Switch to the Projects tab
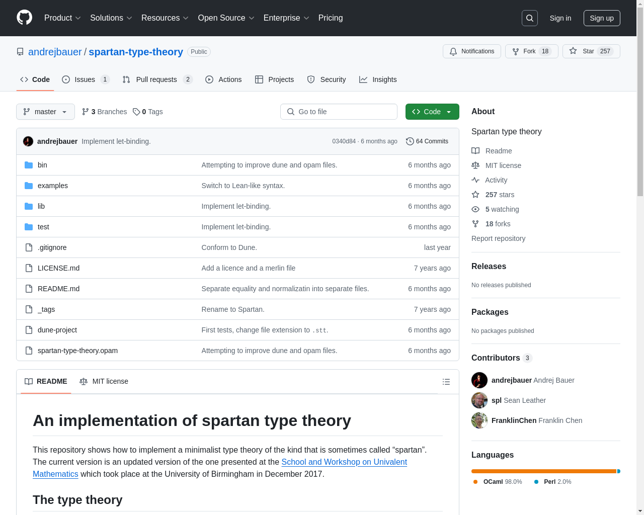 click(274, 79)
